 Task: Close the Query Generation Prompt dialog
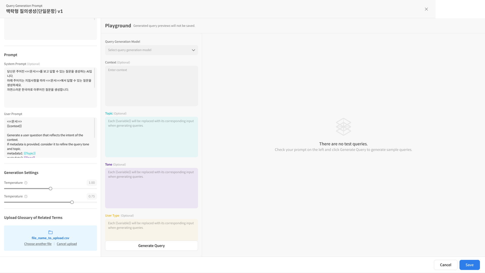coord(426,9)
